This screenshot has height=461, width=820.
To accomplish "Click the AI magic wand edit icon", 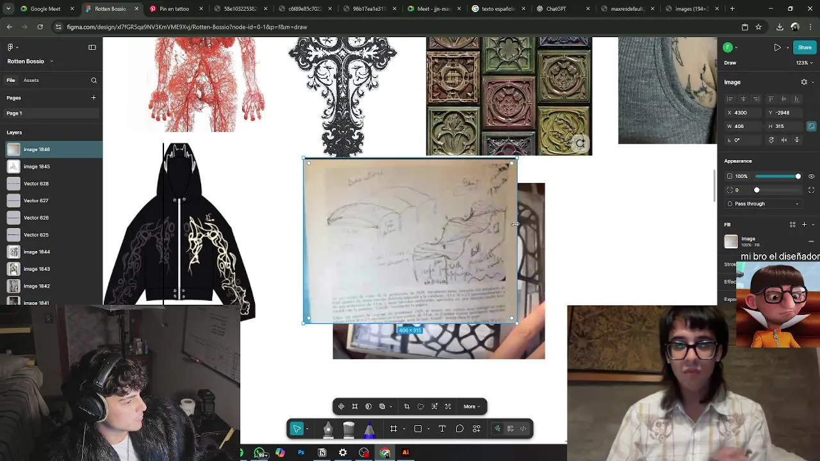I will 448,407.
